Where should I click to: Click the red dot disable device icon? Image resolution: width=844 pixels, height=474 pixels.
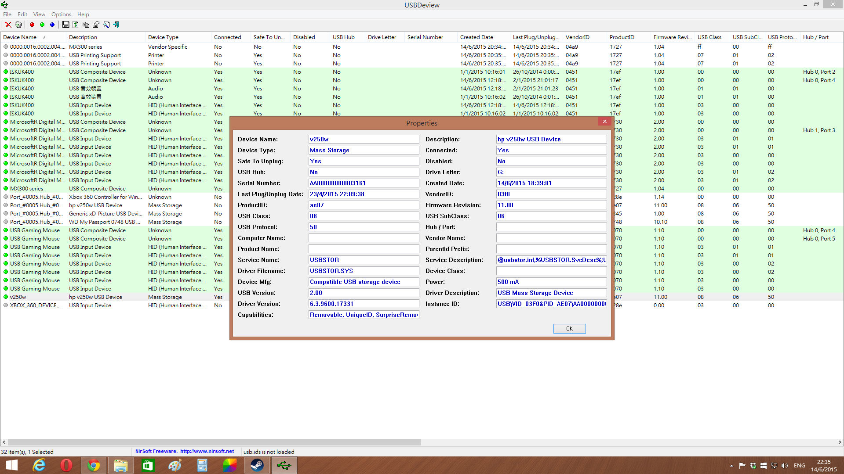(x=32, y=25)
